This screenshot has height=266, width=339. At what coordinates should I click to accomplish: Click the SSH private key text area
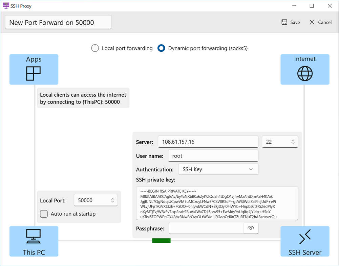[x=217, y=203]
